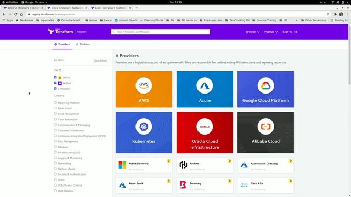The image size is (351, 197).
Task: Click the Search Providers and Modules field
Action: pyautogui.click(x=161, y=32)
